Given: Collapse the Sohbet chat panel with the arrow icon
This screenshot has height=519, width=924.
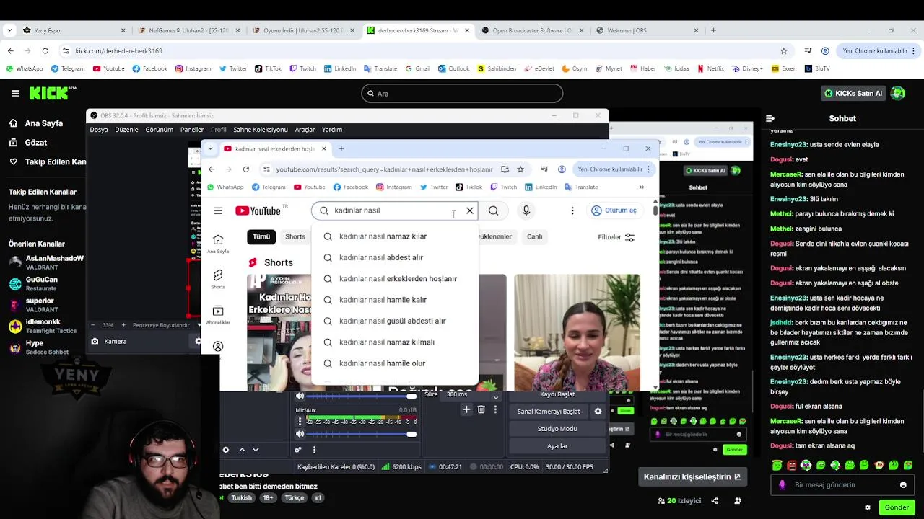Looking at the screenshot, I should tap(770, 118).
